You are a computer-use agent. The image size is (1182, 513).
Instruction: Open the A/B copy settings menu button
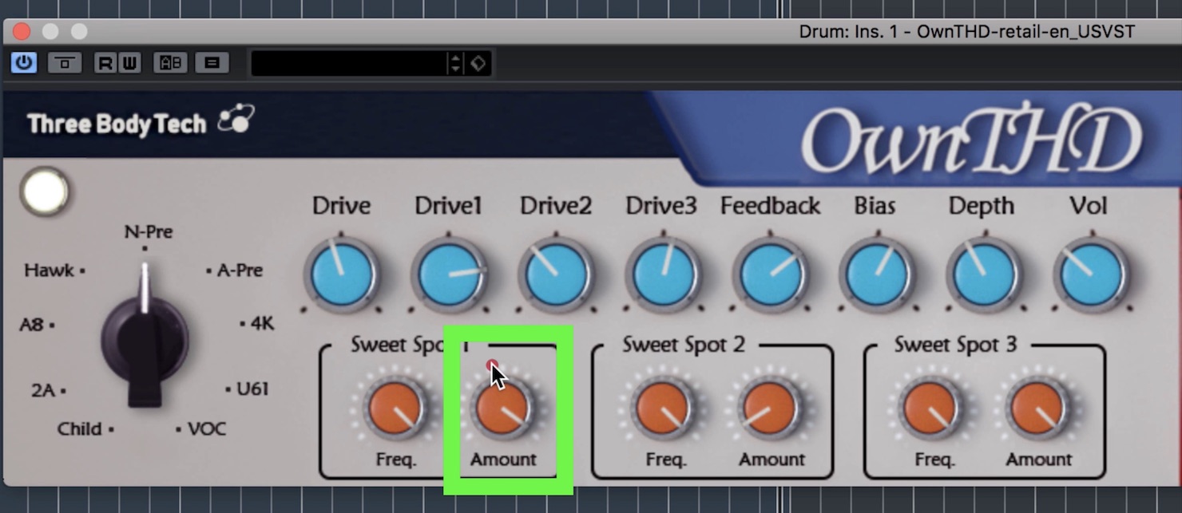(x=212, y=62)
